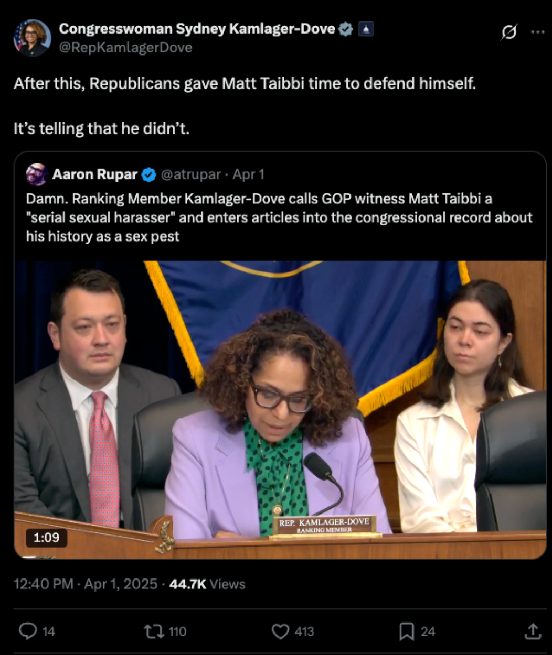Screen dimensions: 552x655
Task: View the 44.7K Views analytics
Action: pyautogui.click(x=207, y=584)
